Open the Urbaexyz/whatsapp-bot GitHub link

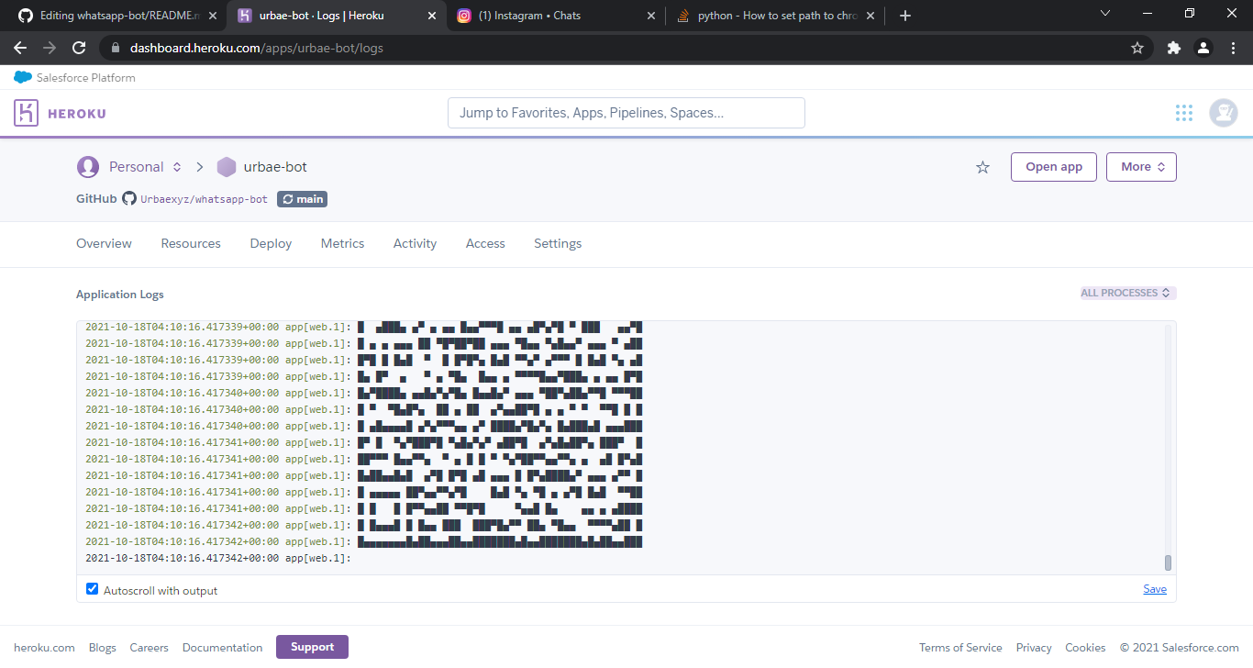[x=204, y=199]
